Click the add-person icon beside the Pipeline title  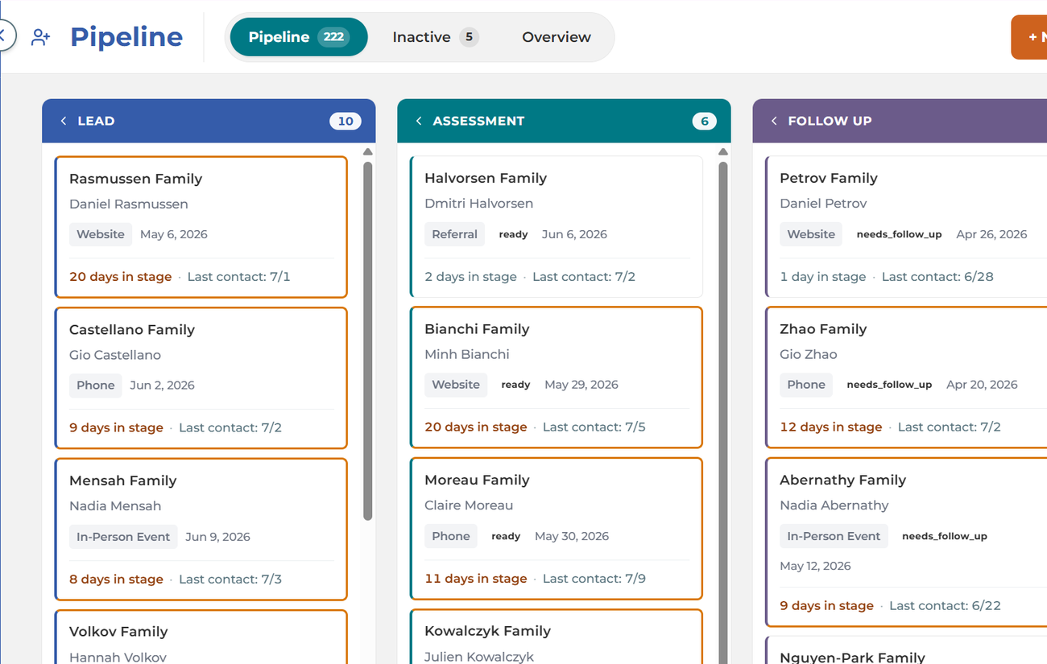[x=40, y=37]
